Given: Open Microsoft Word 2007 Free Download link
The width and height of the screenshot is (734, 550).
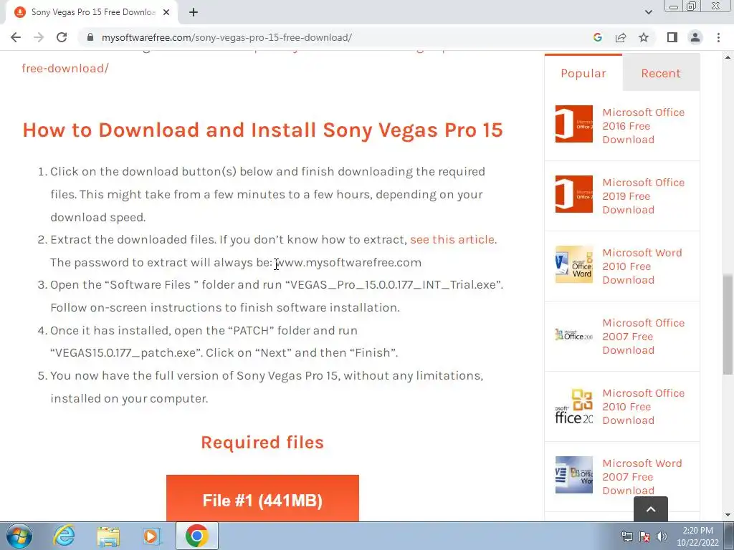Looking at the screenshot, I should tap(642, 476).
